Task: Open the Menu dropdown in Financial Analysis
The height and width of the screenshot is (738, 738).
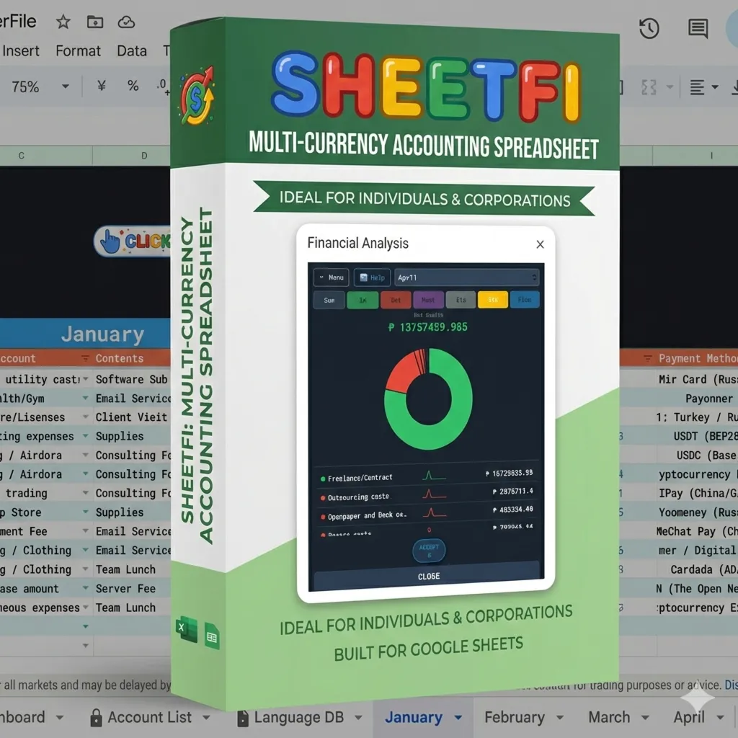Action: click(x=329, y=277)
